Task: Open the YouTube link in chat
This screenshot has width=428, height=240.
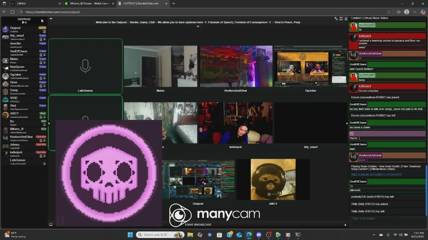Action: (x=377, y=174)
